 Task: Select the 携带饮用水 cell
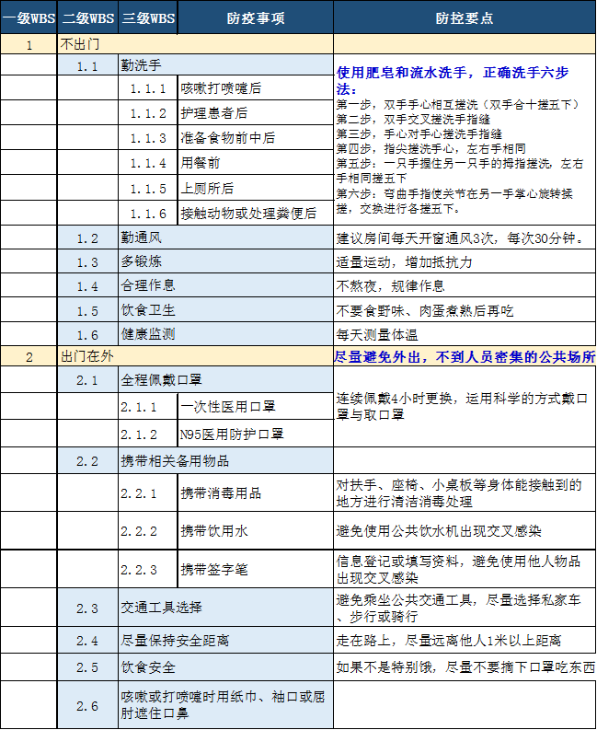click(256, 531)
